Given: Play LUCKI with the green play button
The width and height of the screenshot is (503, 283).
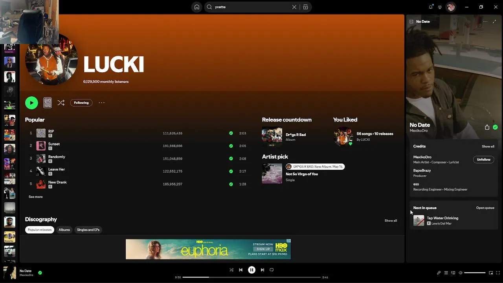Looking at the screenshot, I should [x=31, y=103].
